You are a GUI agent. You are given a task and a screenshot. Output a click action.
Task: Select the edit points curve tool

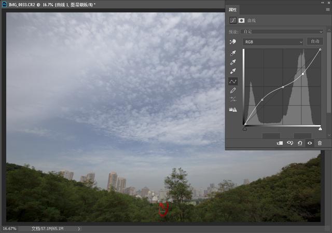233,81
